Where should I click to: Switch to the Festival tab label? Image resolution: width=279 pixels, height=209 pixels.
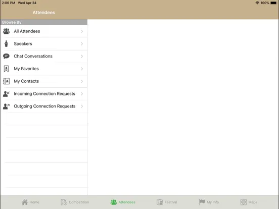[x=171, y=202]
